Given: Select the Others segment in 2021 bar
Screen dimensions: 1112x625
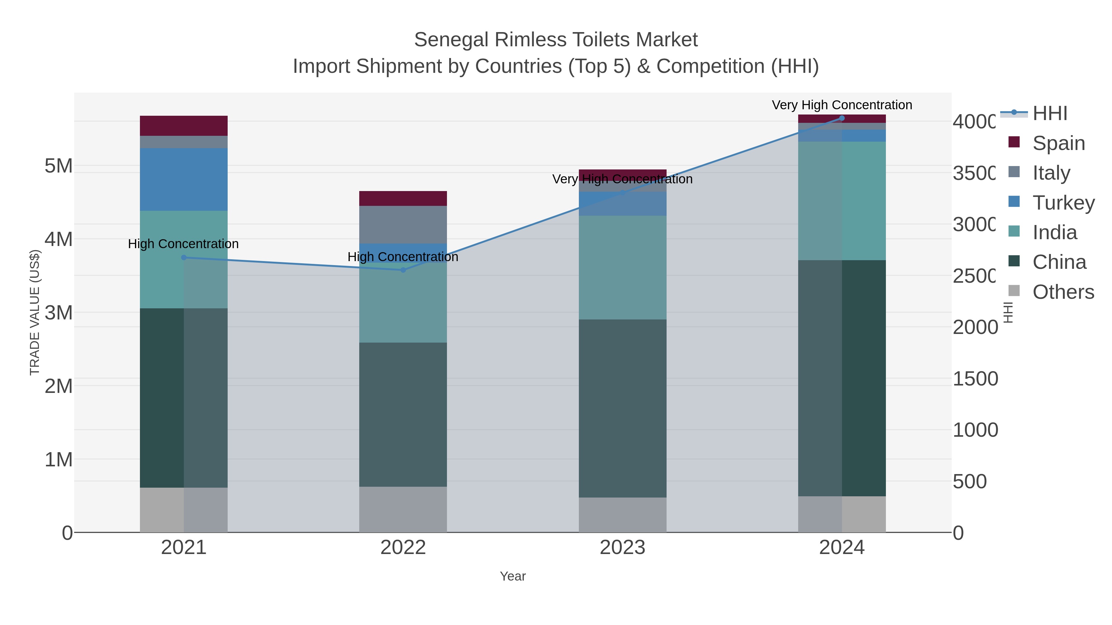Looking at the screenshot, I should click(184, 510).
